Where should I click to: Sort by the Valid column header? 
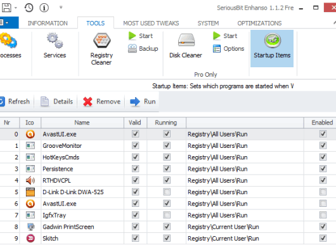[135, 122]
